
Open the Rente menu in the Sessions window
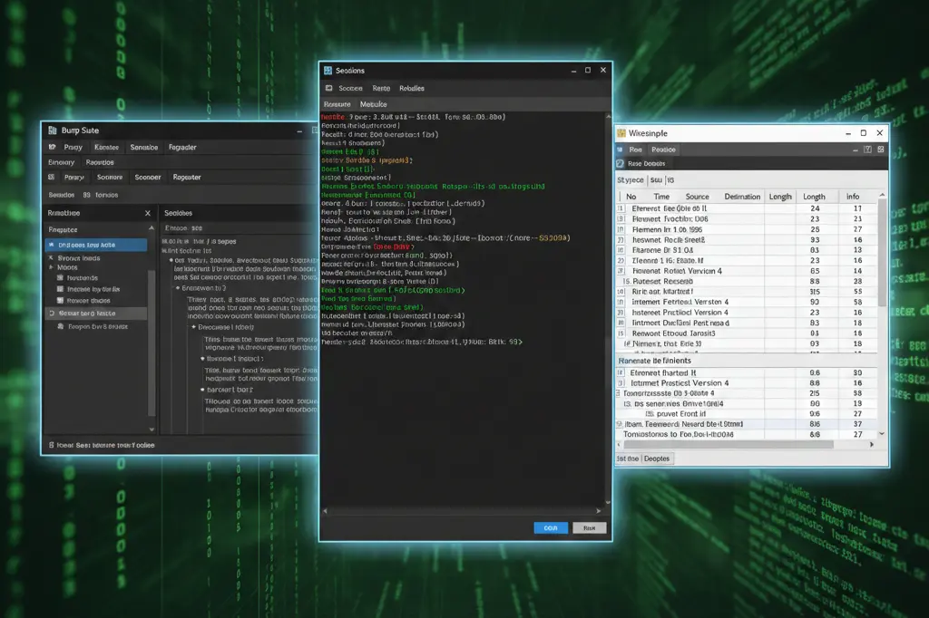(x=379, y=88)
